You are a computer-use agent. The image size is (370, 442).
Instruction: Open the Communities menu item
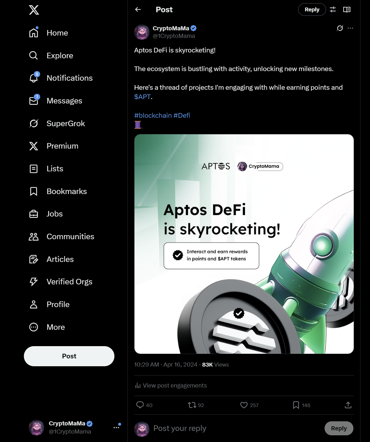[61, 237]
